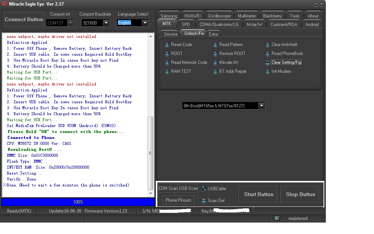Click the 'Flash Type: EMMC' log line
Viewport: 374px width, 234px height.
coord(24,162)
